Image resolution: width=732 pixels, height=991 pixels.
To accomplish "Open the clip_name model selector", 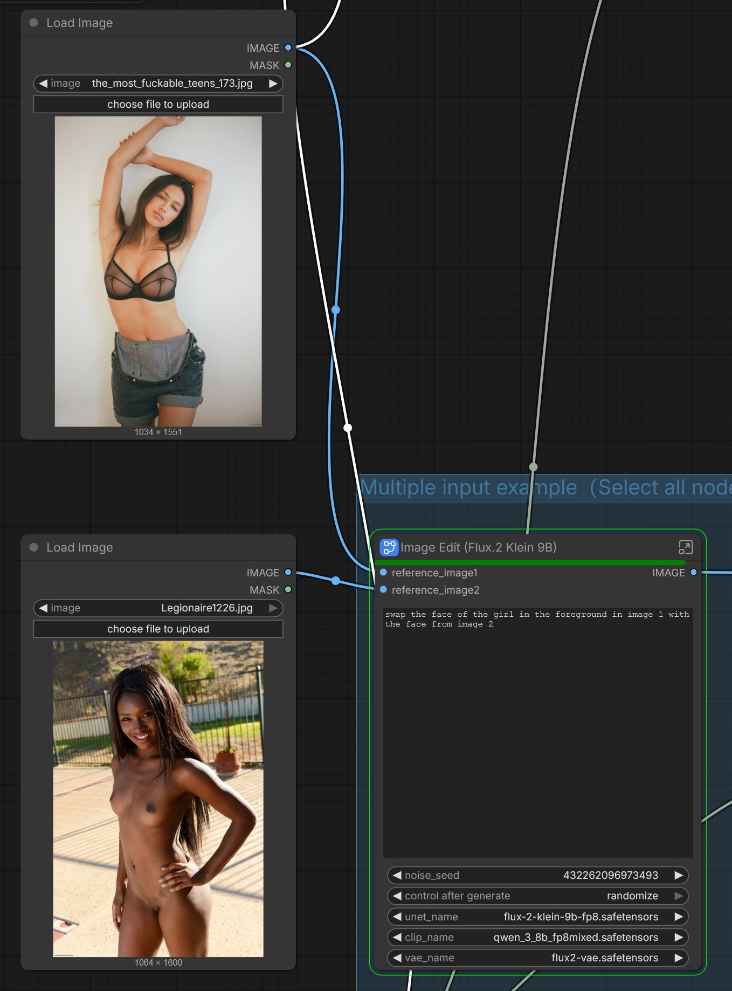I will point(537,937).
